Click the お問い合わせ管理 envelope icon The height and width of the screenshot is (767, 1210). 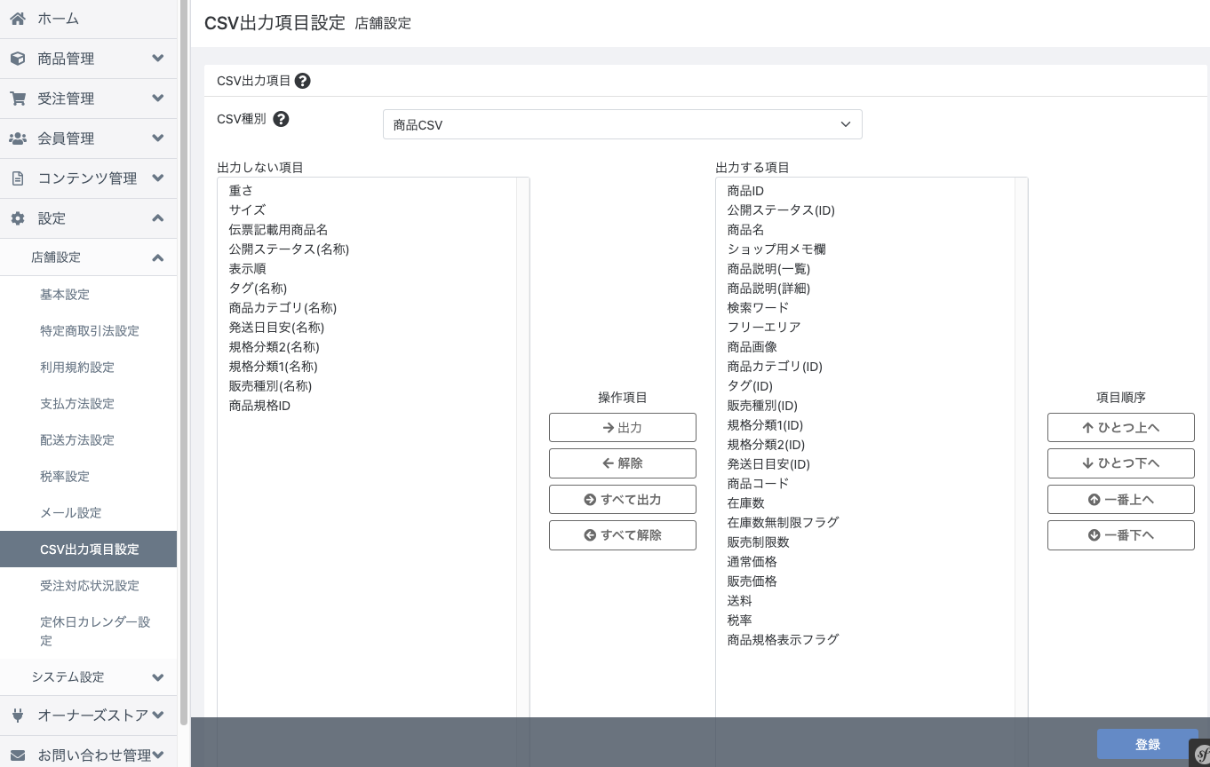pos(18,755)
